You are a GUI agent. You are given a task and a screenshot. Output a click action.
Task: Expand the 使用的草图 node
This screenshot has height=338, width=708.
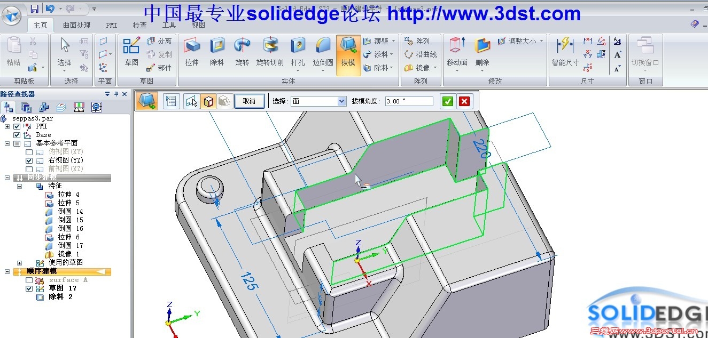(19, 263)
